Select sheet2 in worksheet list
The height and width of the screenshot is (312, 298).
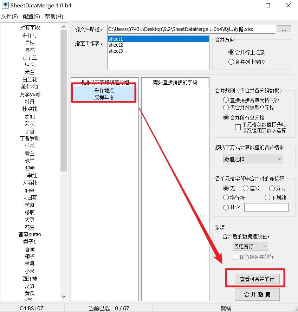point(116,45)
